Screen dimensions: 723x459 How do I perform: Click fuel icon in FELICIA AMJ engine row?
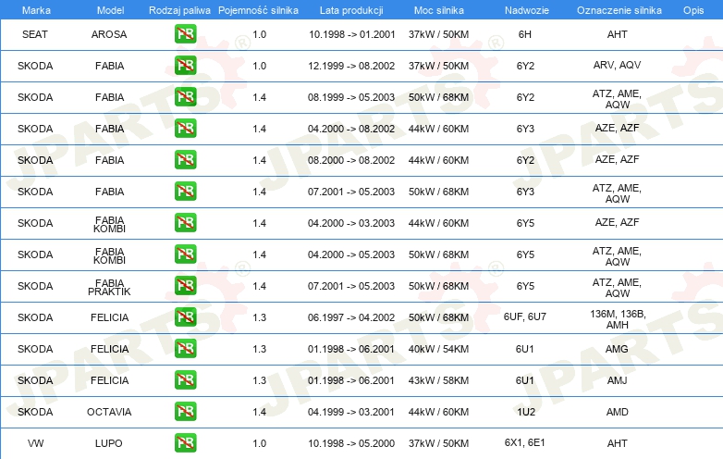click(x=185, y=380)
